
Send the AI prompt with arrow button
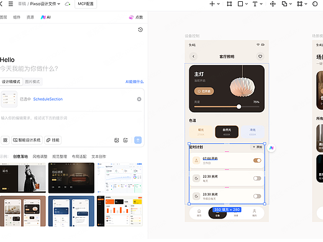[138, 140]
